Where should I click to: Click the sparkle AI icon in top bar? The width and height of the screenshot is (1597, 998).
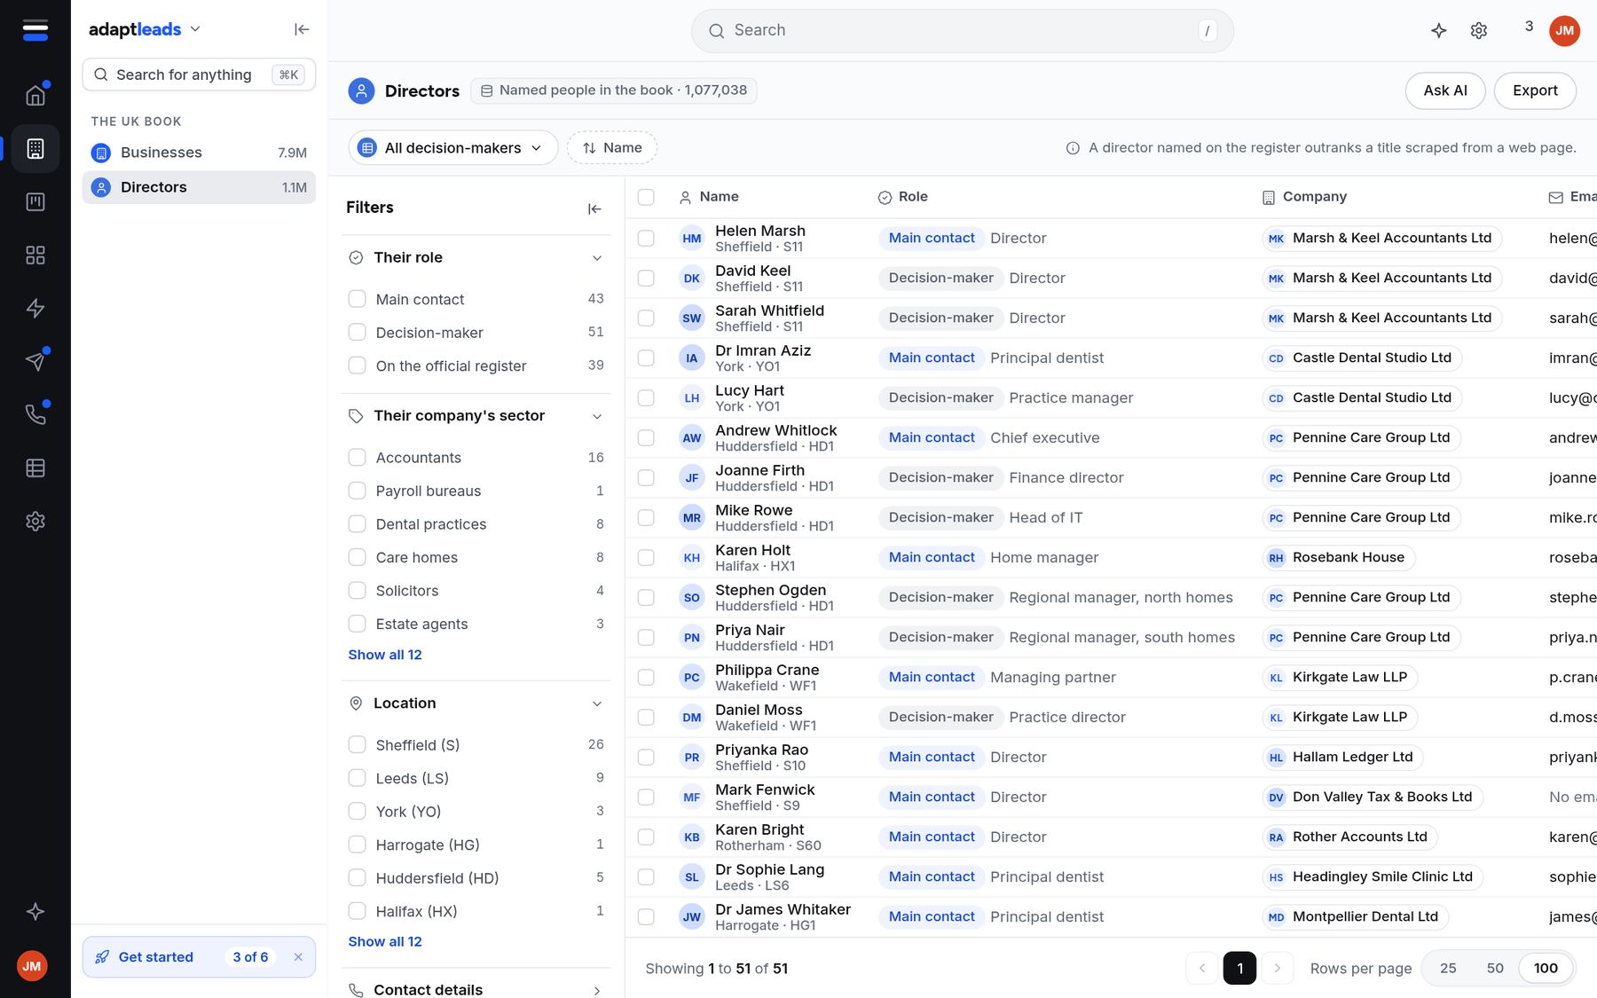point(1439,30)
